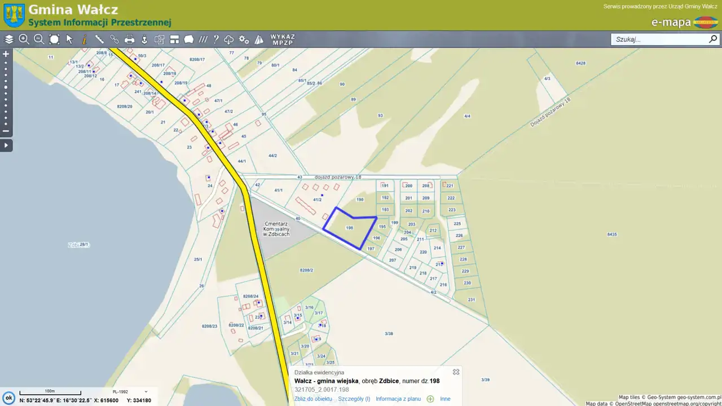722x406 pixels.
Task: Open the help question mark
Action: click(215, 39)
